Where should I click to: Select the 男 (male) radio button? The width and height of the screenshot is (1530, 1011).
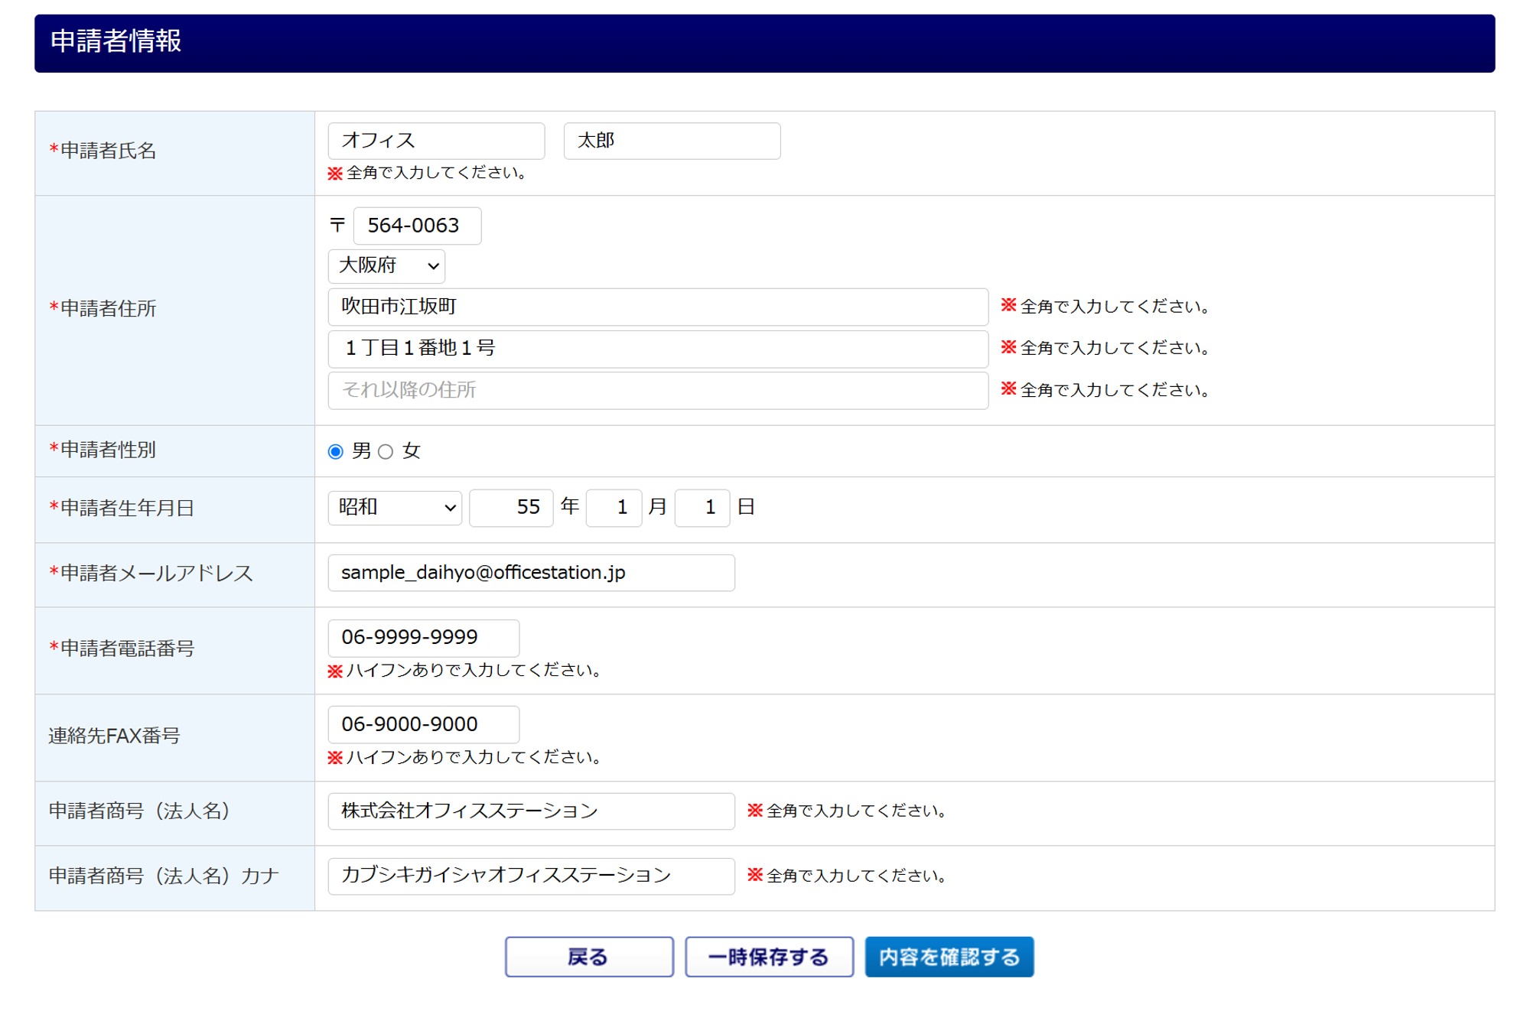click(335, 451)
